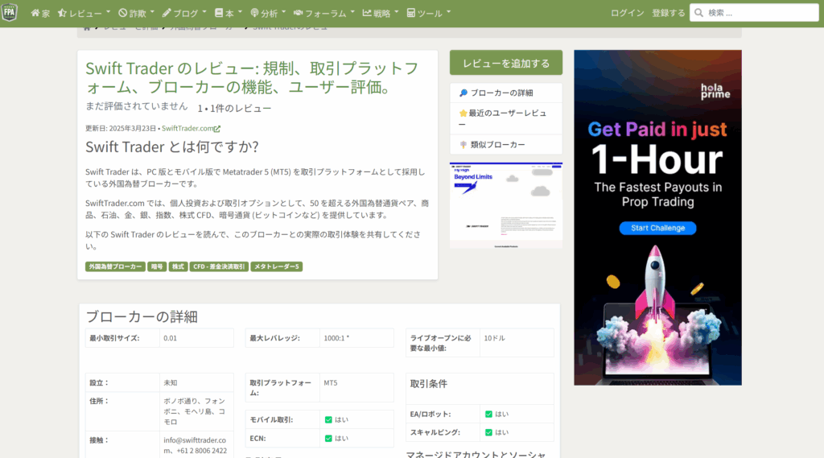Click the ブローカーの詳細 section heading
This screenshot has height=458, width=824.
[142, 316]
